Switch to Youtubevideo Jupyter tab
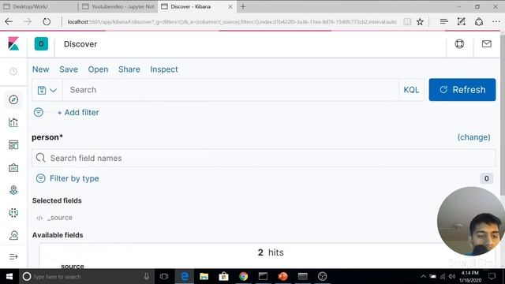 tap(118, 6)
